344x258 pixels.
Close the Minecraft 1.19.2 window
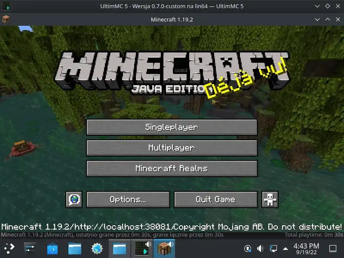tap(338, 19)
